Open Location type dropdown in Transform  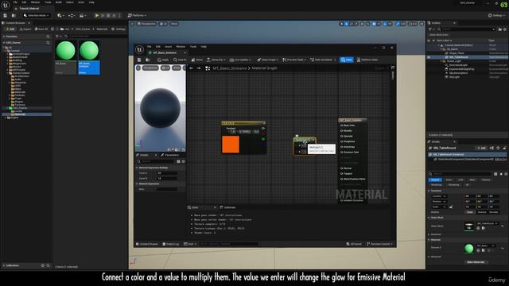[439, 196]
